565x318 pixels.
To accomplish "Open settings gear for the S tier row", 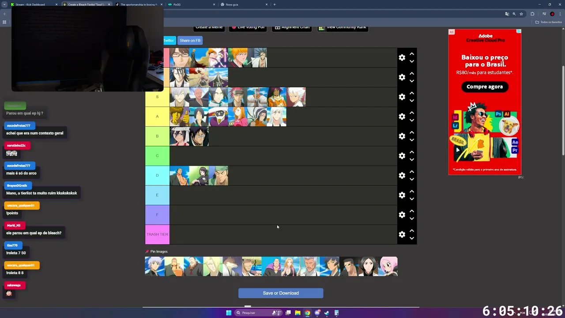I will click(402, 97).
